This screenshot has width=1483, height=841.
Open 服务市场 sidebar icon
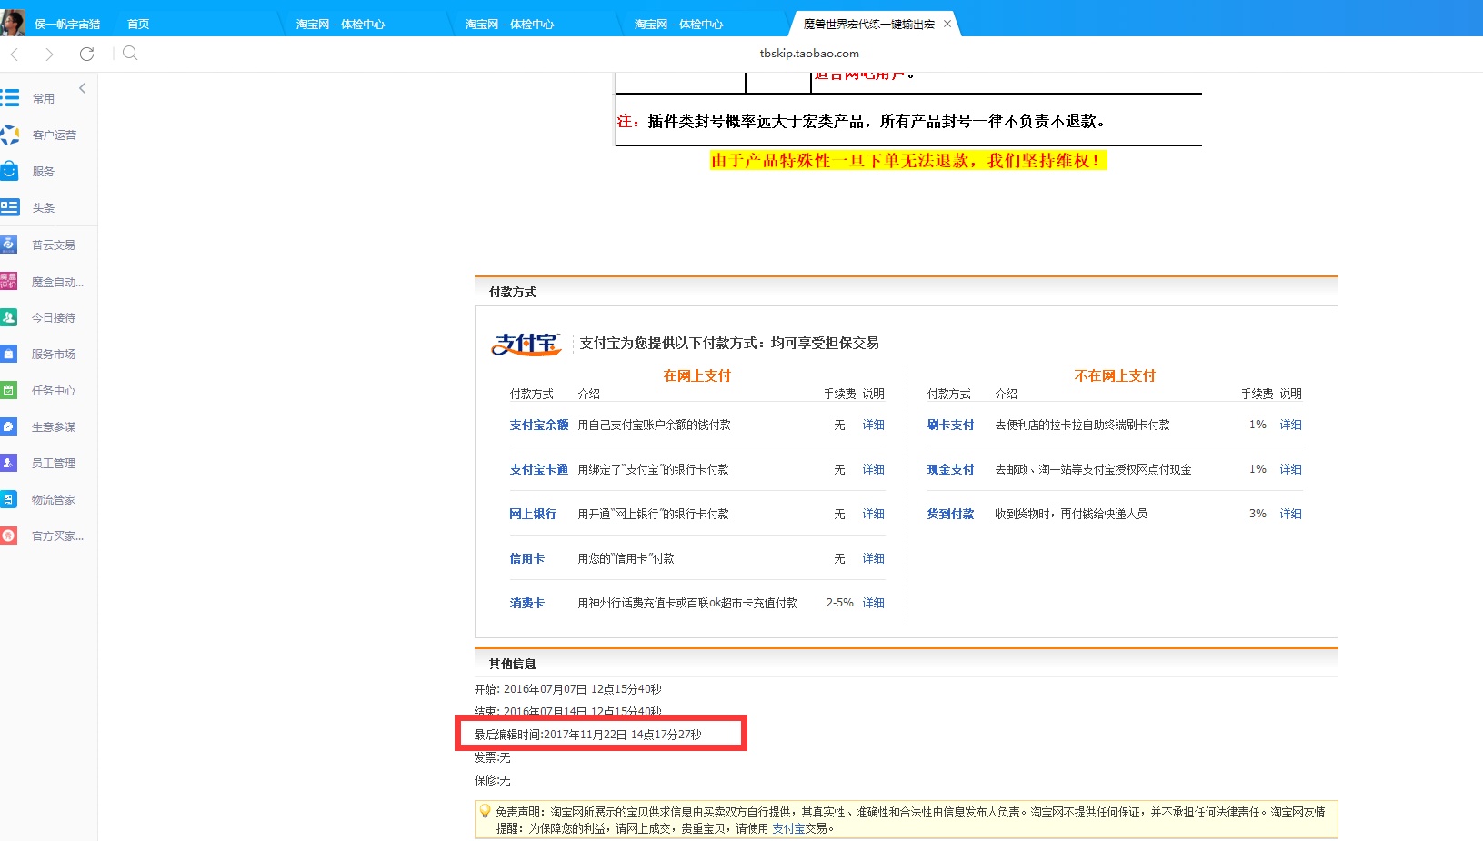click(x=8, y=354)
